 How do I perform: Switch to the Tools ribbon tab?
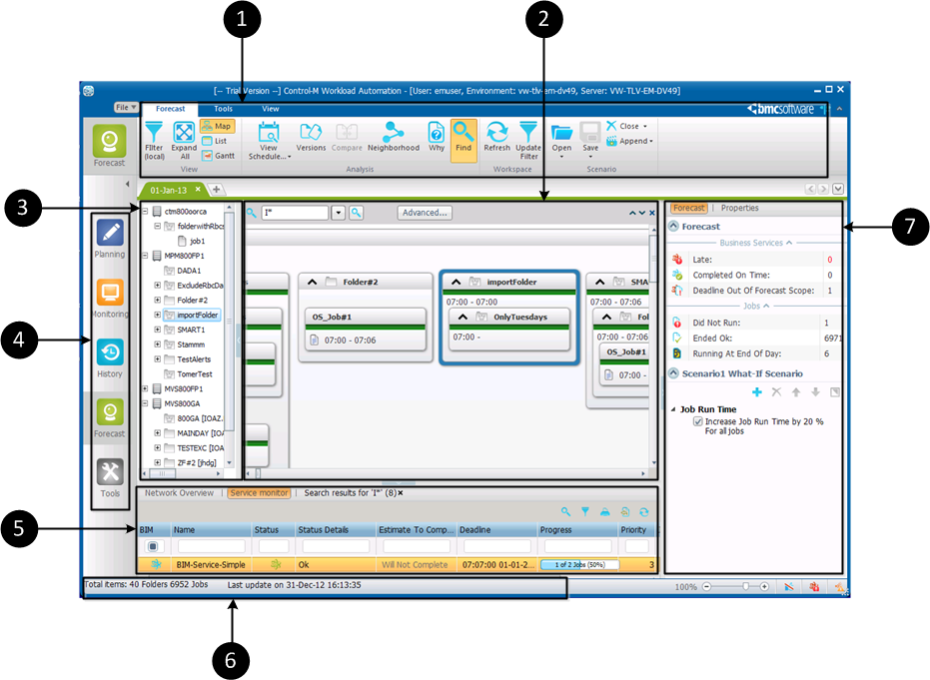[224, 109]
